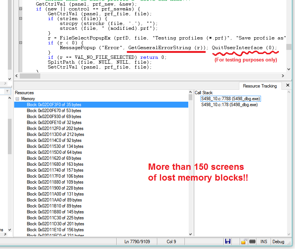Select Block 0x02D11C30 of 225 bytes
The image size is (296, 251).
click(56, 219)
